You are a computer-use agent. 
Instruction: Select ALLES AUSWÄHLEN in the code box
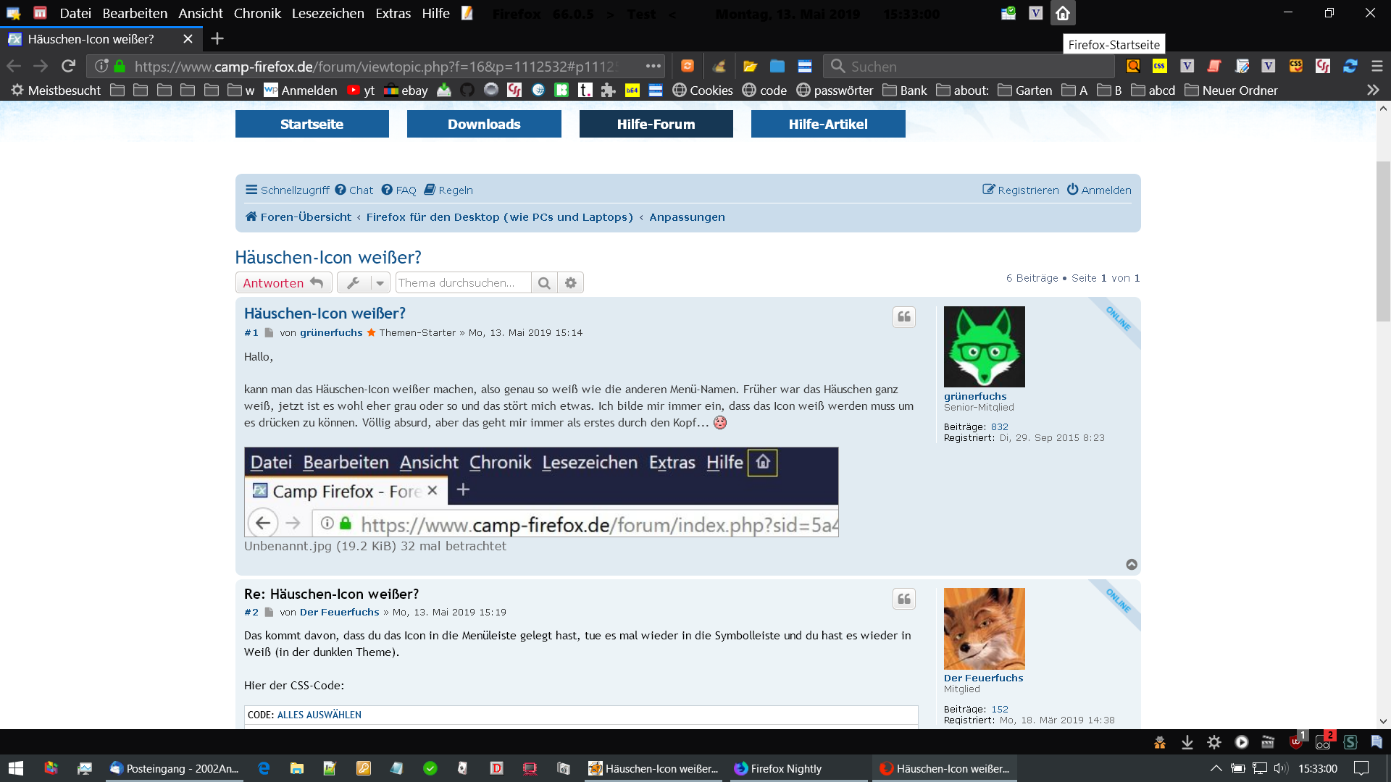point(319,715)
